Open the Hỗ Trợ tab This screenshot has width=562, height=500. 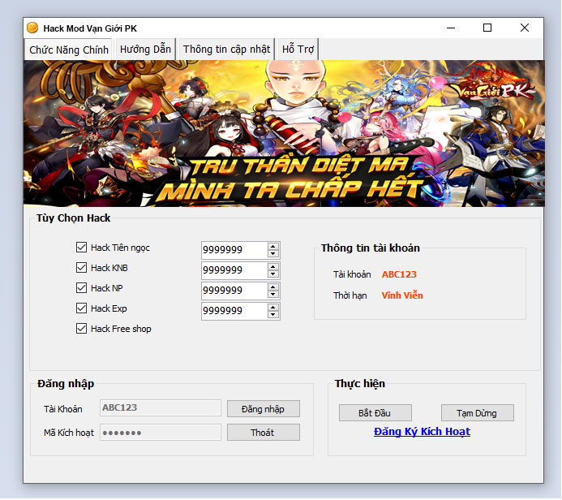[298, 50]
